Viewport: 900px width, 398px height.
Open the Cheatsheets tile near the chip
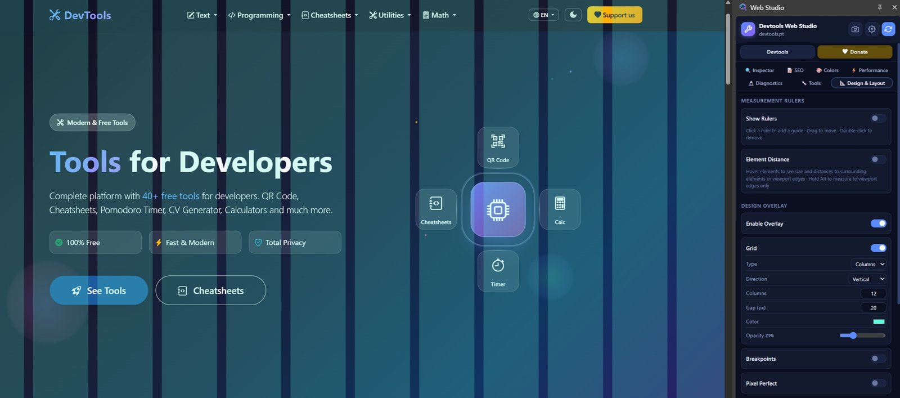pyautogui.click(x=436, y=209)
